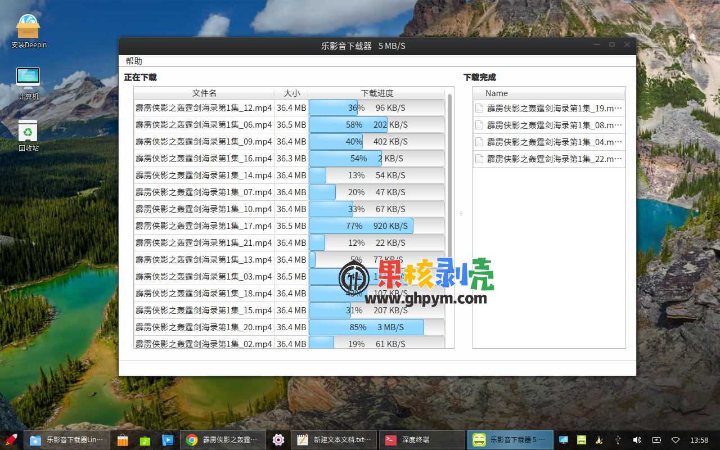This screenshot has width=720, height=450.
Task: Select file 霹雳侠影之轰霆剑海录第1集_13.mp4
Action: click(x=204, y=260)
